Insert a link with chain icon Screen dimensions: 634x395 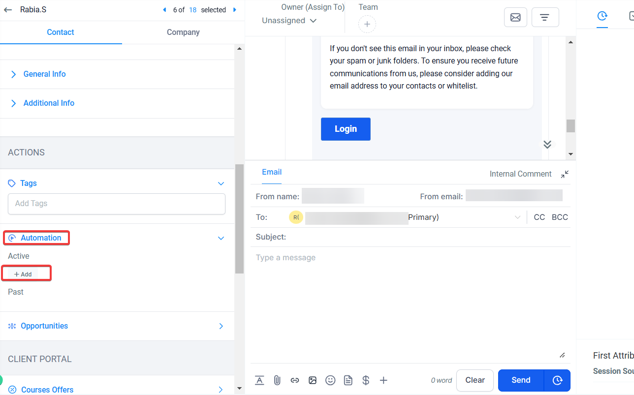(295, 380)
